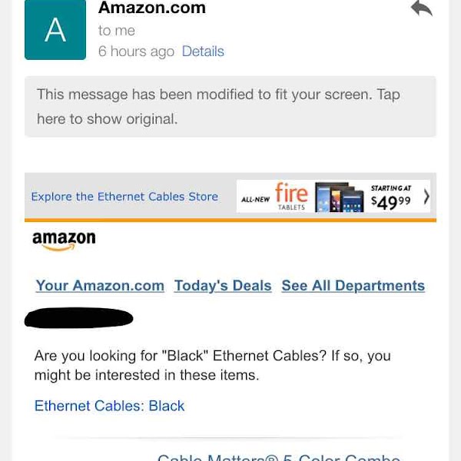The width and height of the screenshot is (461, 461).
Task: Click the Cable Matters 5-Color Combo link
Action: click(x=278, y=456)
